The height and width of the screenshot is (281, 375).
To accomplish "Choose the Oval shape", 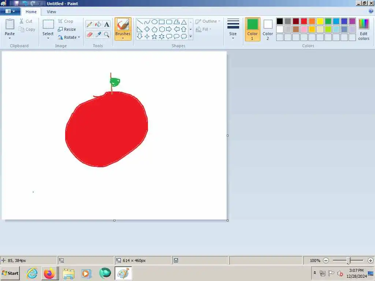I will coord(155,22).
